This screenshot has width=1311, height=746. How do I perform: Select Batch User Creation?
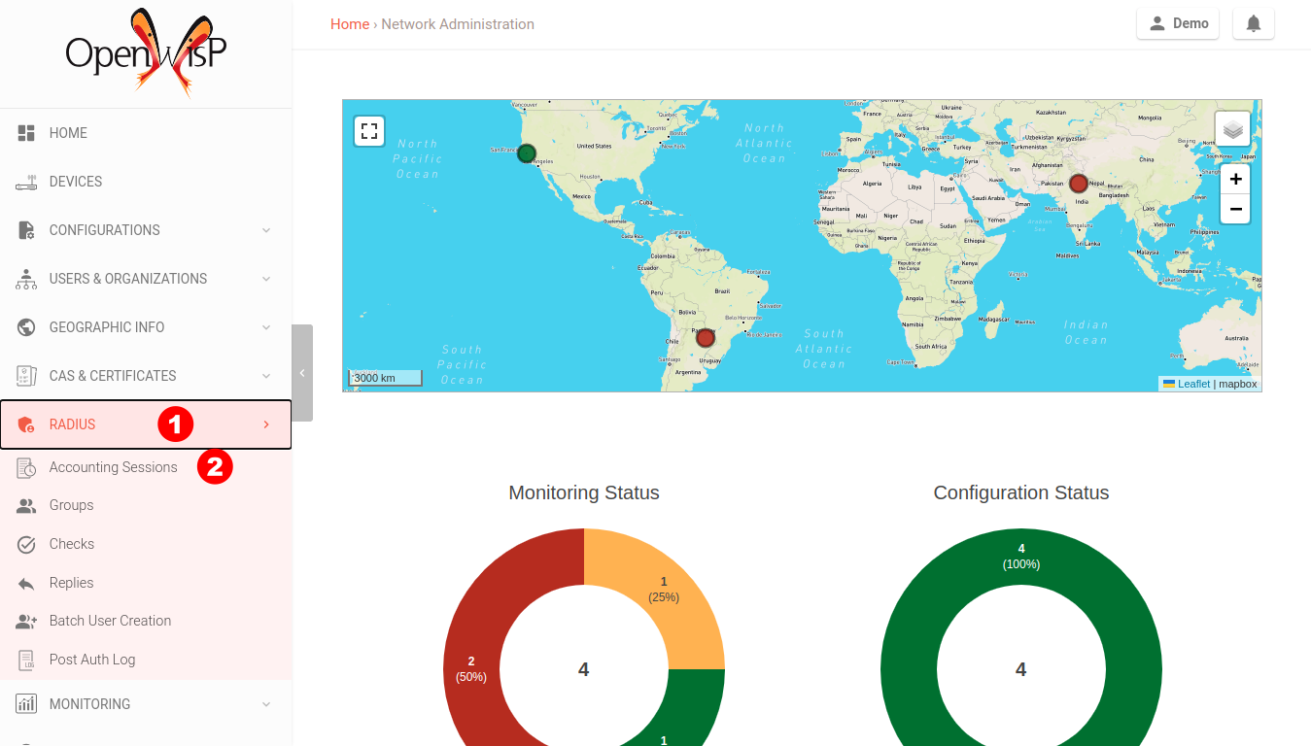110,621
